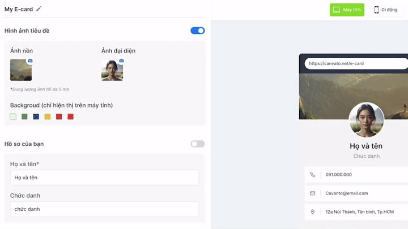Click camera icon on Ảnh nền thumbnail
The height and width of the screenshot is (229, 408).
point(30,61)
